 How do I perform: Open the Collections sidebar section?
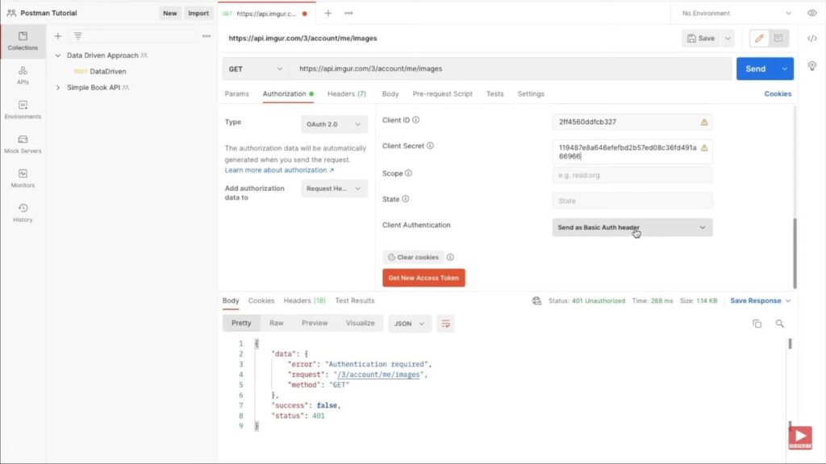[x=23, y=41]
